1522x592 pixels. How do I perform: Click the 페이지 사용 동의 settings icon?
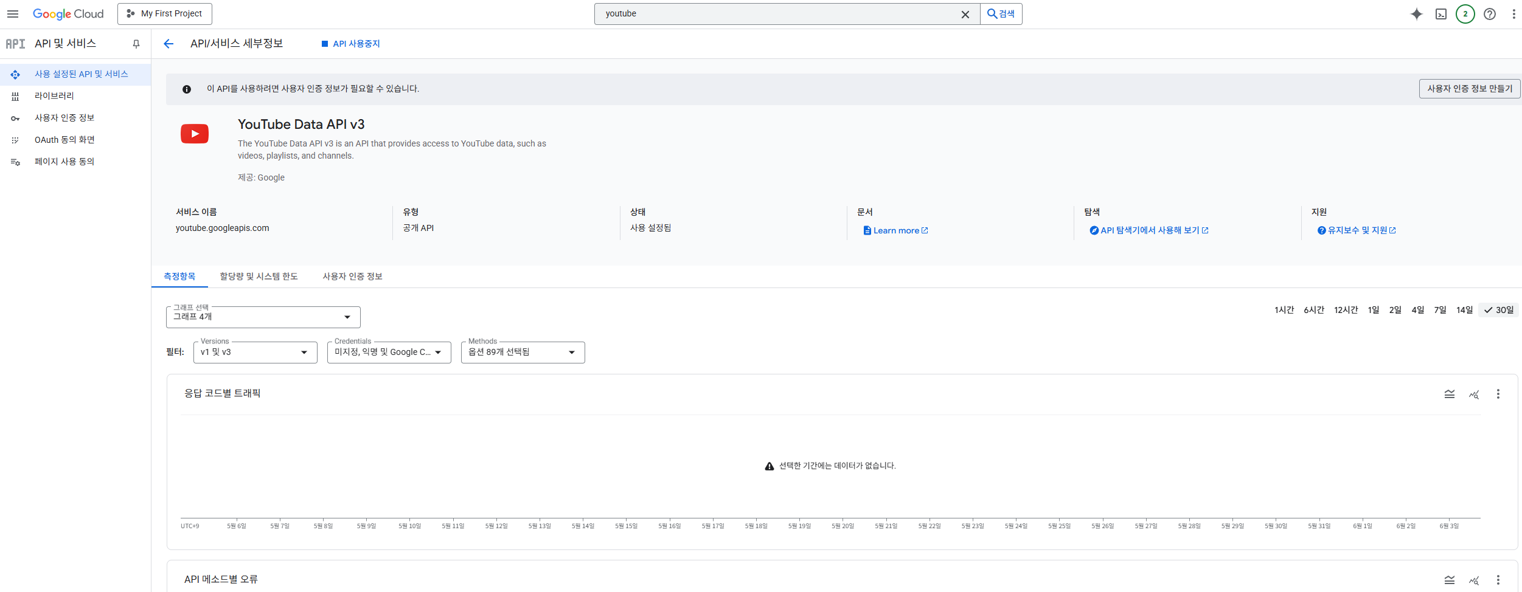(x=15, y=162)
